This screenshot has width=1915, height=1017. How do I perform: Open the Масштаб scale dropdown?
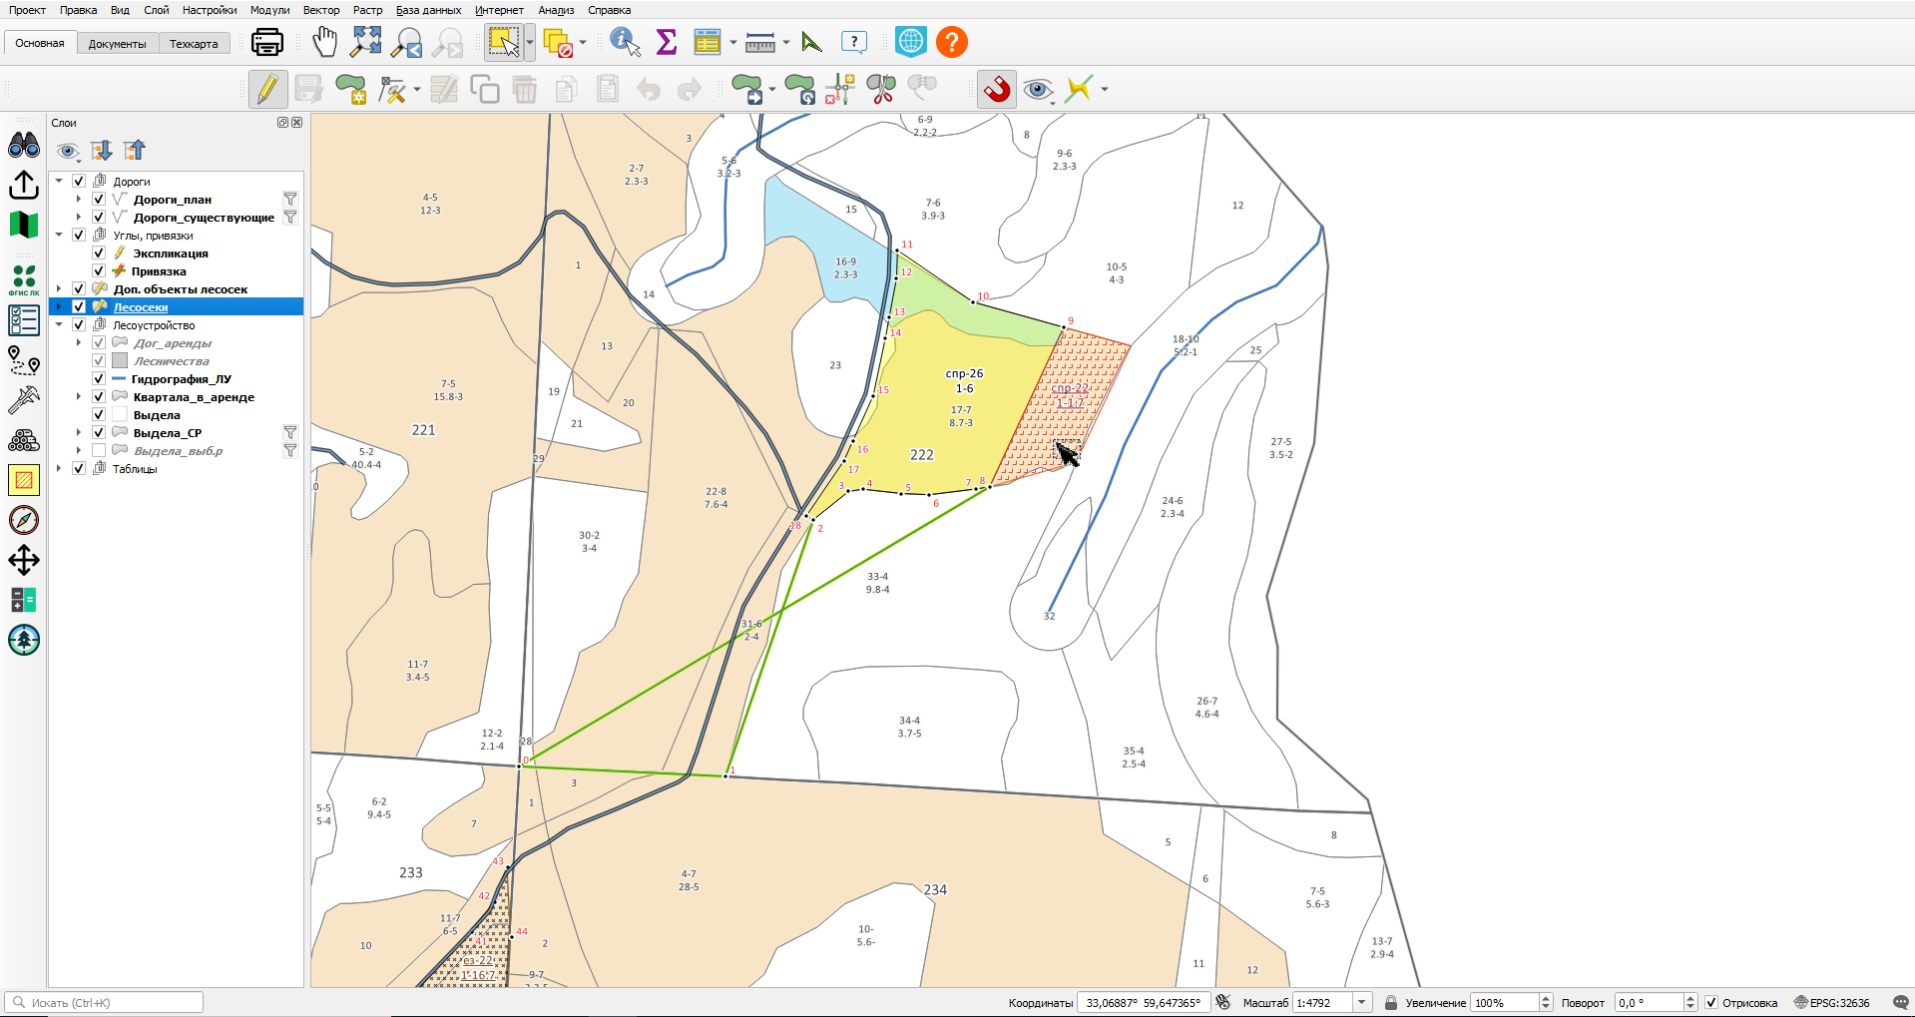coord(1361,1003)
